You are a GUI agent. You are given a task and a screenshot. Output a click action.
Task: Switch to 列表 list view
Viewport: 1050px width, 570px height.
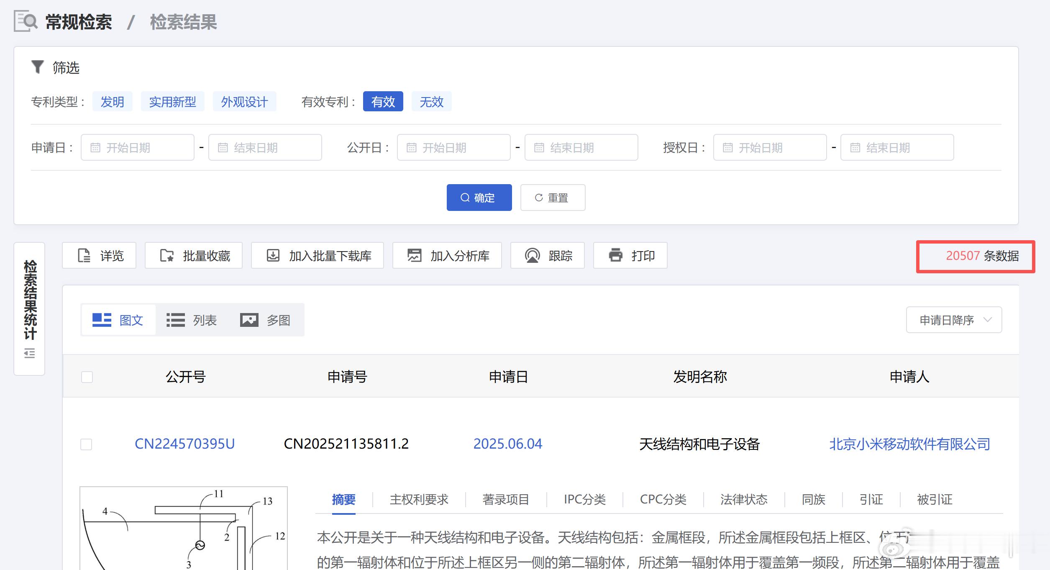(x=192, y=320)
